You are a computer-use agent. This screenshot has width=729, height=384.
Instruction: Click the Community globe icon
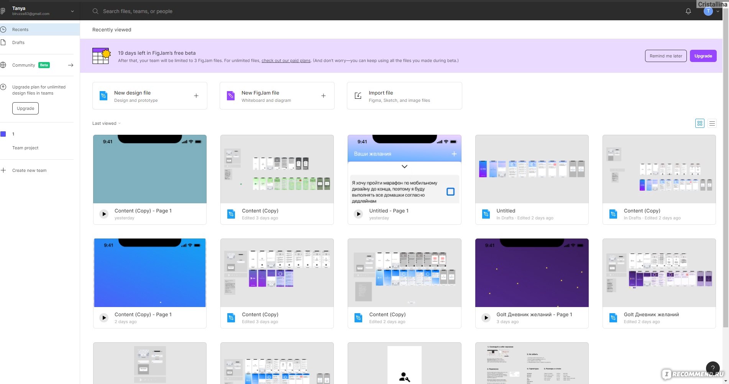coord(3,65)
